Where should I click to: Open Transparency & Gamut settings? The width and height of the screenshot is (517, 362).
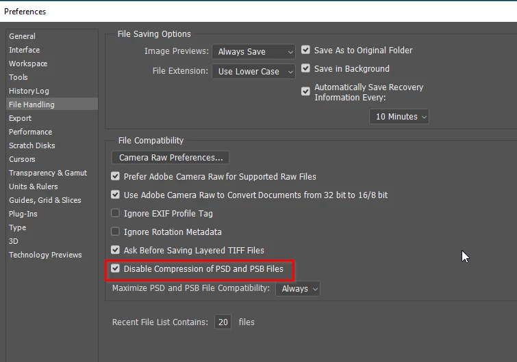pos(48,173)
